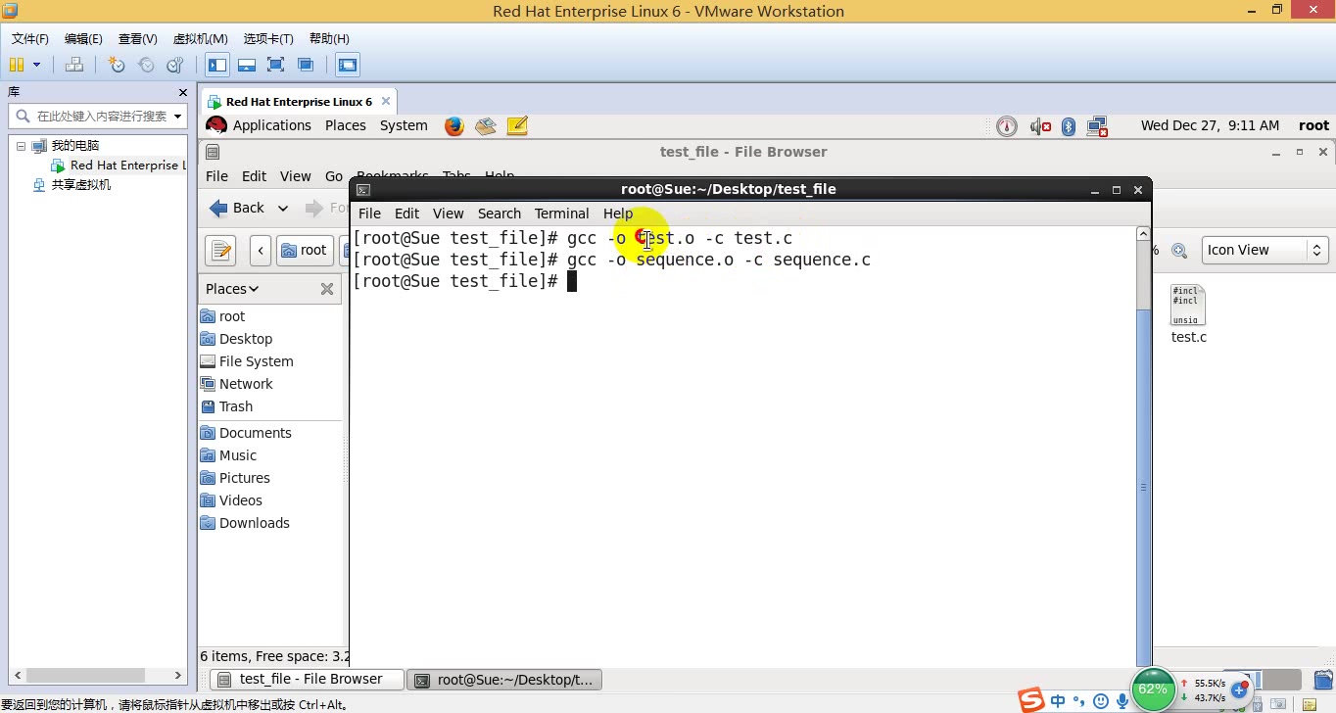Toggle the library sidebar view button

pyautogui.click(x=217, y=65)
